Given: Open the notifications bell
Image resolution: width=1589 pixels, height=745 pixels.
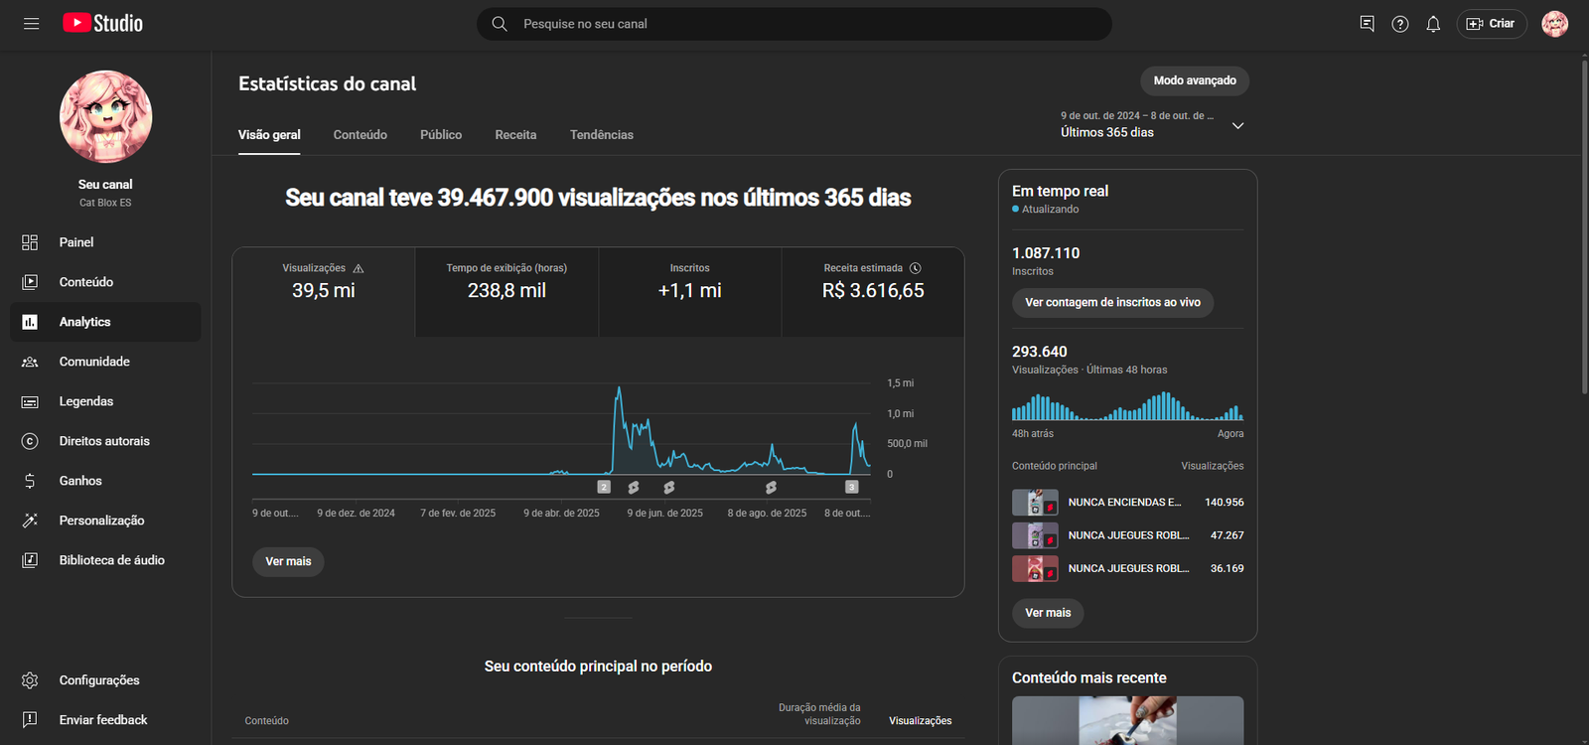Looking at the screenshot, I should (1433, 24).
